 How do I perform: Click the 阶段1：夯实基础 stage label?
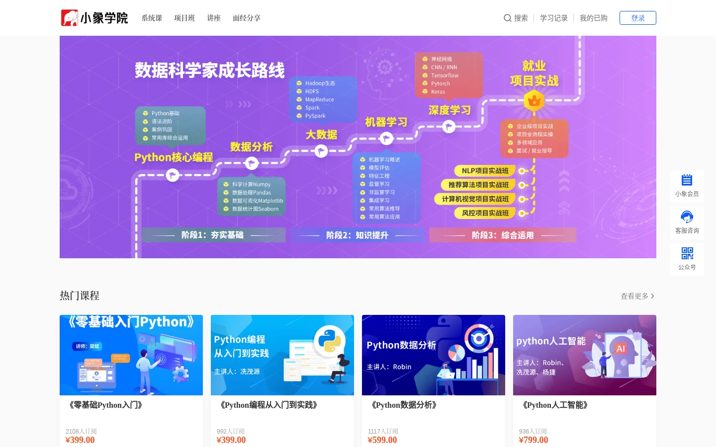pyautogui.click(x=212, y=235)
